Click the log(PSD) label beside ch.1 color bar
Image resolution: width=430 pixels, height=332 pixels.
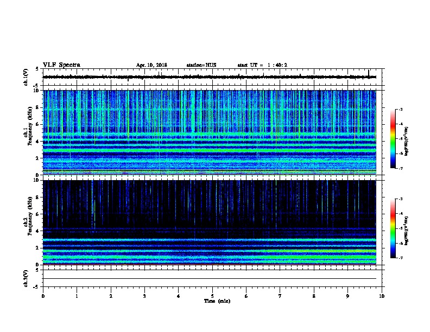click(x=407, y=142)
